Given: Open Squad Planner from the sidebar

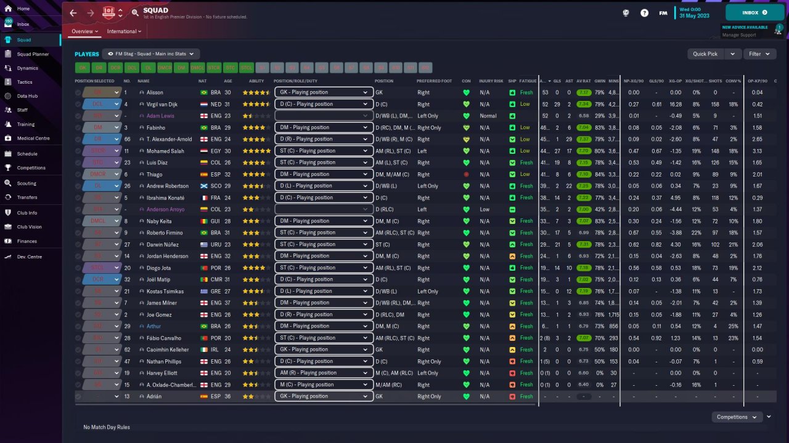Looking at the screenshot, I should point(33,54).
